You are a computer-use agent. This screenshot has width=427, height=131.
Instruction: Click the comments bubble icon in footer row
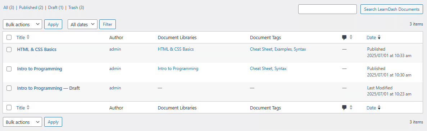point(344,108)
